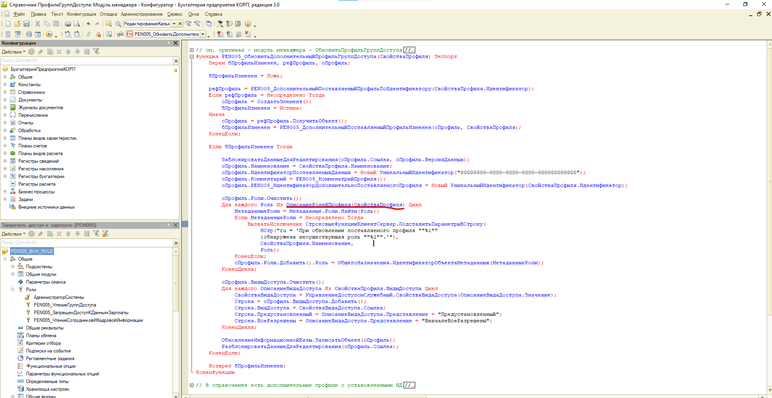Select БухгалтерияПредприятияКОРП root node

(x=43, y=69)
